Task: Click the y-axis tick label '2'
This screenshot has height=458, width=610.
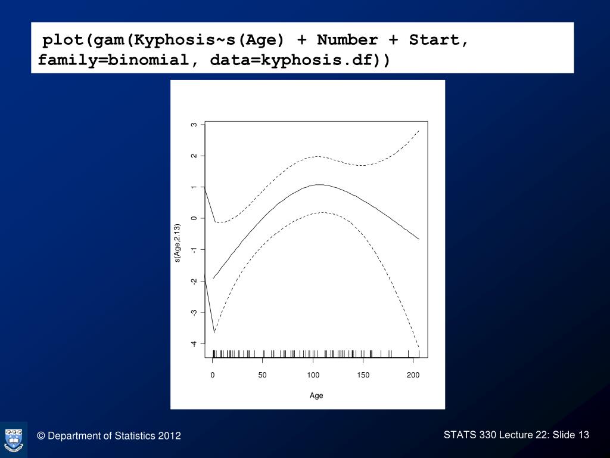Action: (x=194, y=156)
